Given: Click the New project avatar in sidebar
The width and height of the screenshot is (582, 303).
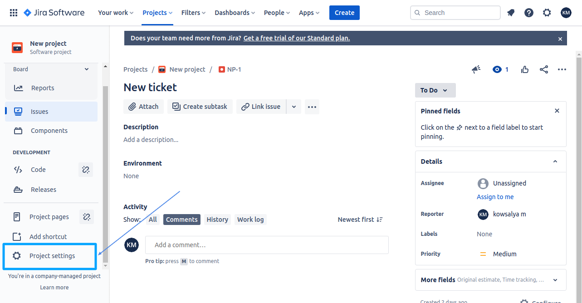Looking at the screenshot, I should [17, 47].
